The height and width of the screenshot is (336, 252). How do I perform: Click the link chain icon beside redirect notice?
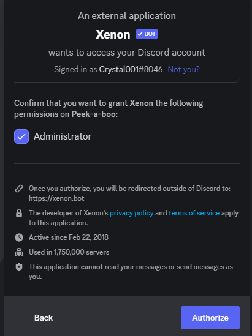click(x=19, y=189)
